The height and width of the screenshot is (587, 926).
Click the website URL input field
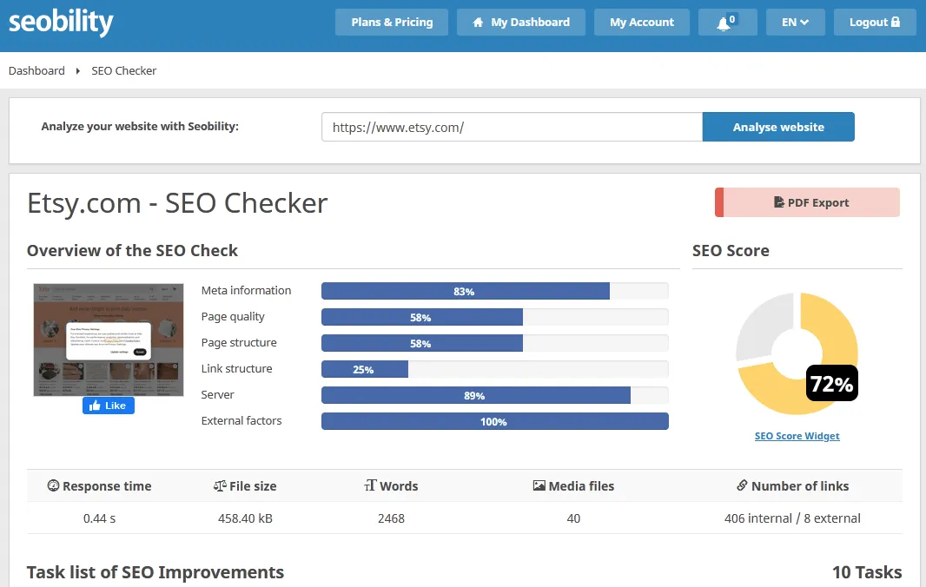click(511, 127)
